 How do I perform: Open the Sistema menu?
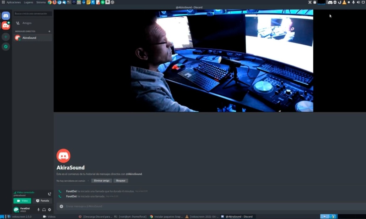(x=41, y=2)
